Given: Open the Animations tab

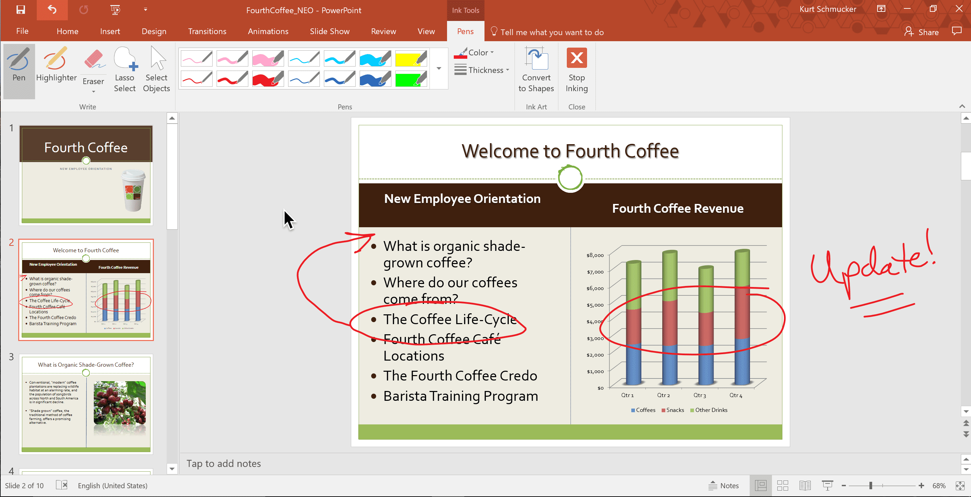Looking at the screenshot, I should click(x=268, y=31).
